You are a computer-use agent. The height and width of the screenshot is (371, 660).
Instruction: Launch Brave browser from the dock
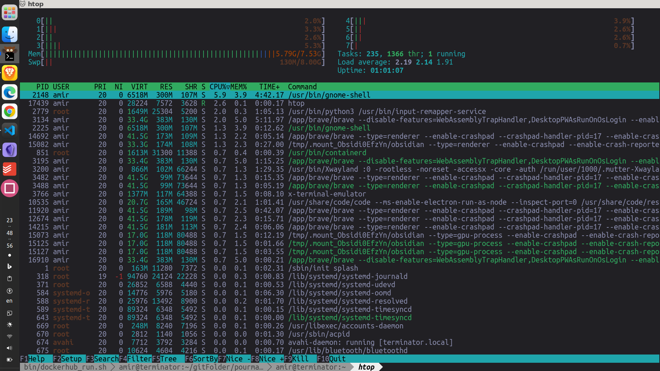click(10, 73)
